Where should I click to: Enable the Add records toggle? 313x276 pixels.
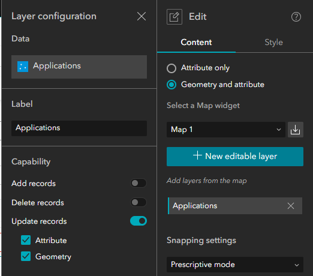point(139,183)
